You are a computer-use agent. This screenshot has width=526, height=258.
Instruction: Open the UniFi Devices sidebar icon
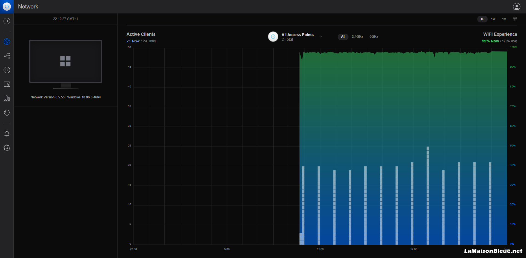7,70
